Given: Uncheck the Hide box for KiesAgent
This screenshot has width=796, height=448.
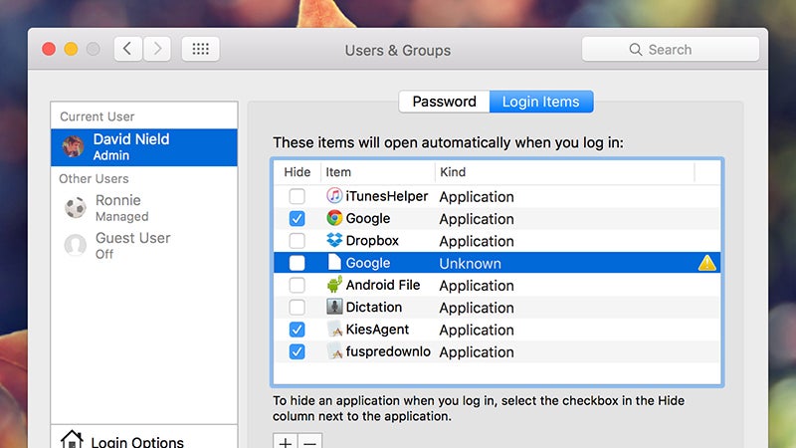Looking at the screenshot, I should (297, 330).
